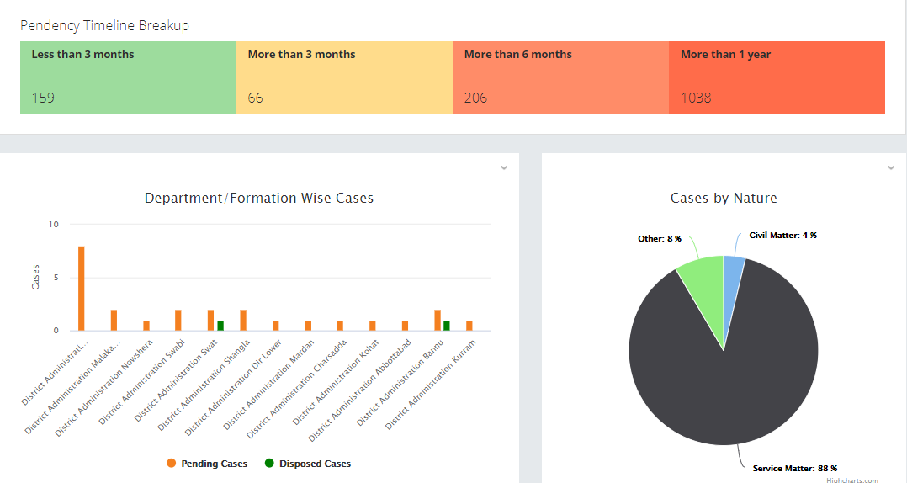The height and width of the screenshot is (483, 907).
Task: Click the green disposed bar for Swat
Action: 220,326
